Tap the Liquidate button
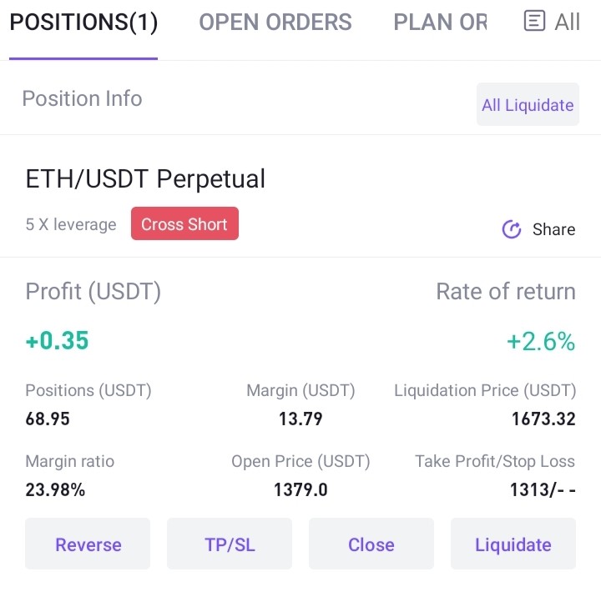The height and width of the screenshot is (597, 601). (513, 544)
